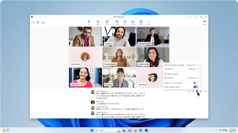Click the Teams logo in title bar

pyautogui.click(x=32, y=17)
